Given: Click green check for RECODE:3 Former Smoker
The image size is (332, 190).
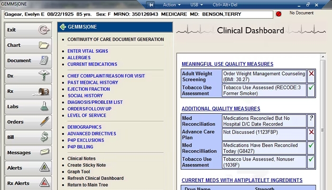Looking at the screenshot, I should (x=311, y=87).
